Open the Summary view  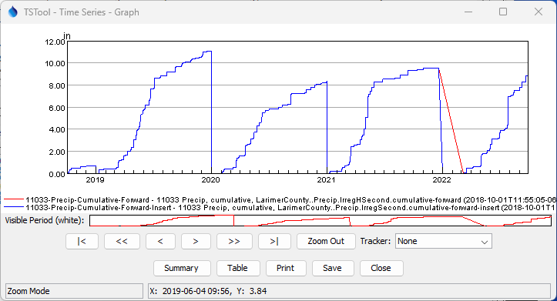pyautogui.click(x=182, y=268)
